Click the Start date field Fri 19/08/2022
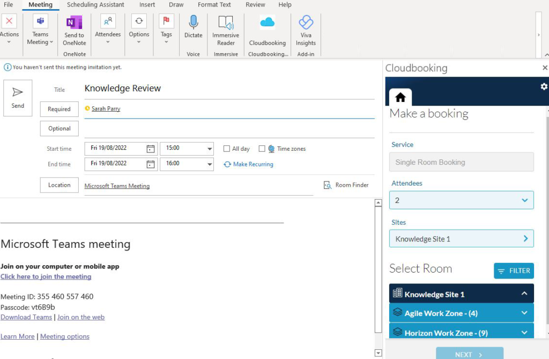The height and width of the screenshot is (359, 549). click(115, 149)
